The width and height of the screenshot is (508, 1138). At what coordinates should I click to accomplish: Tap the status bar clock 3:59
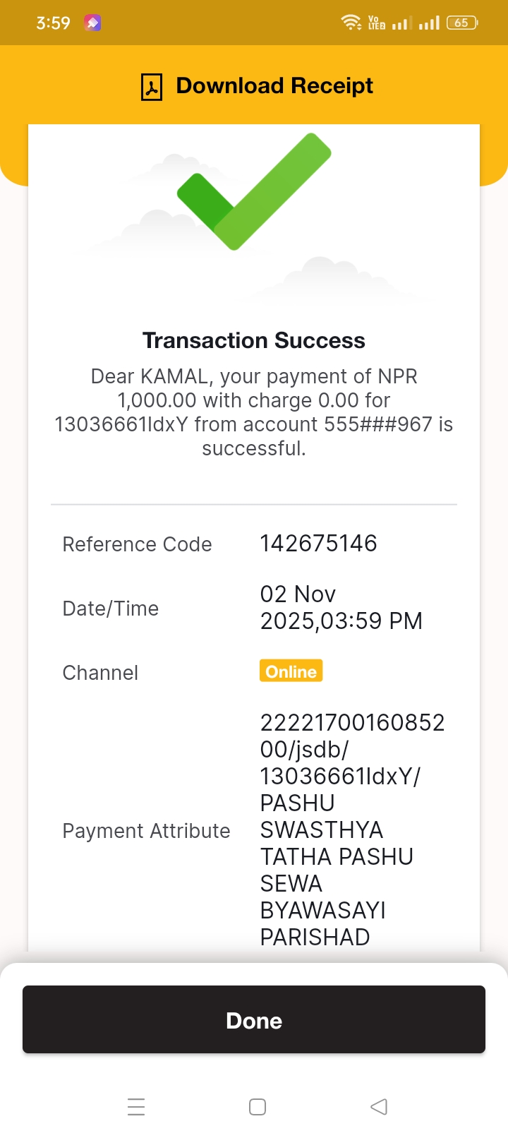click(54, 23)
